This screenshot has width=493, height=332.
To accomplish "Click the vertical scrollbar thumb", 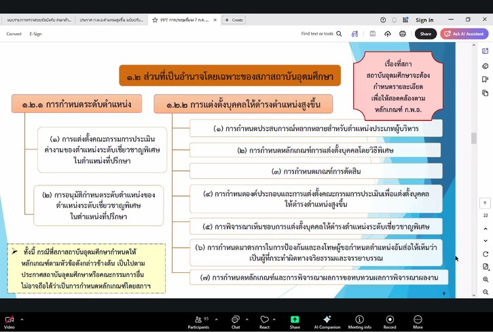I will (x=473, y=138).
